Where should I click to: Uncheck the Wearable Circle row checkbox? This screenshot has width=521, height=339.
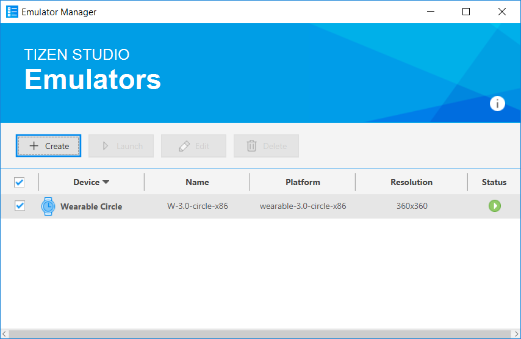pyautogui.click(x=20, y=206)
